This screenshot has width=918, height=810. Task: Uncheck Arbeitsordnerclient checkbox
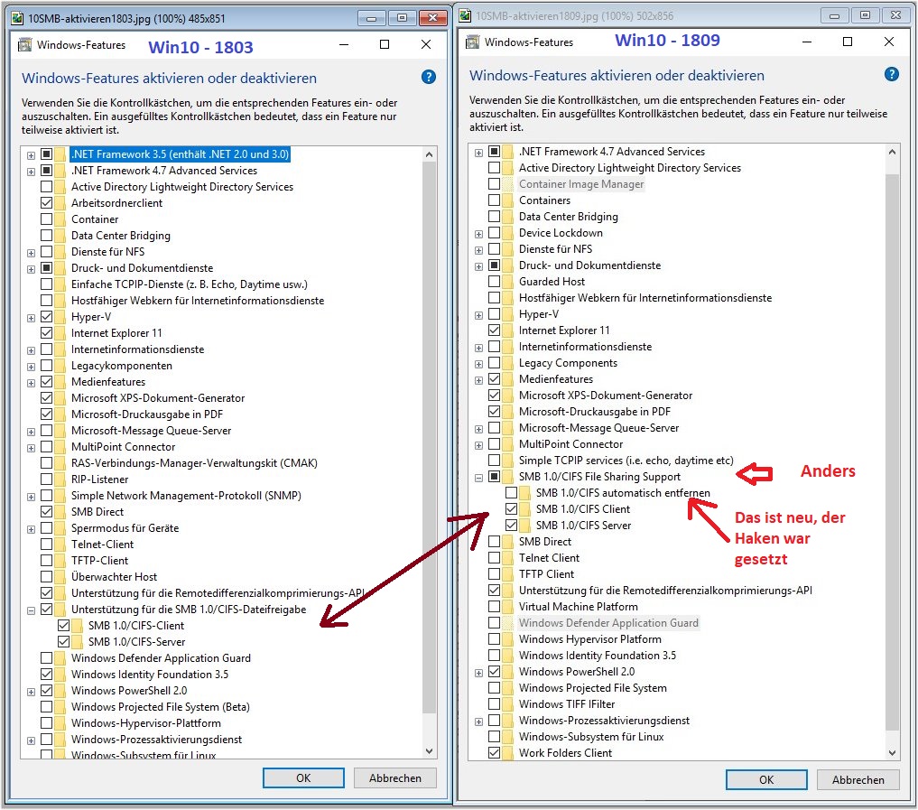pyautogui.click(x=46, y=203)
